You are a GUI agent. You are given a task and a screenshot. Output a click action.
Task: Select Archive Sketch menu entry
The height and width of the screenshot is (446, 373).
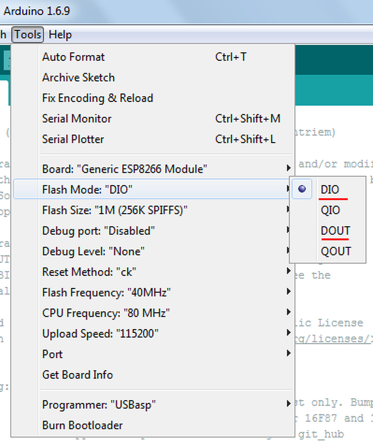[153, 77]
